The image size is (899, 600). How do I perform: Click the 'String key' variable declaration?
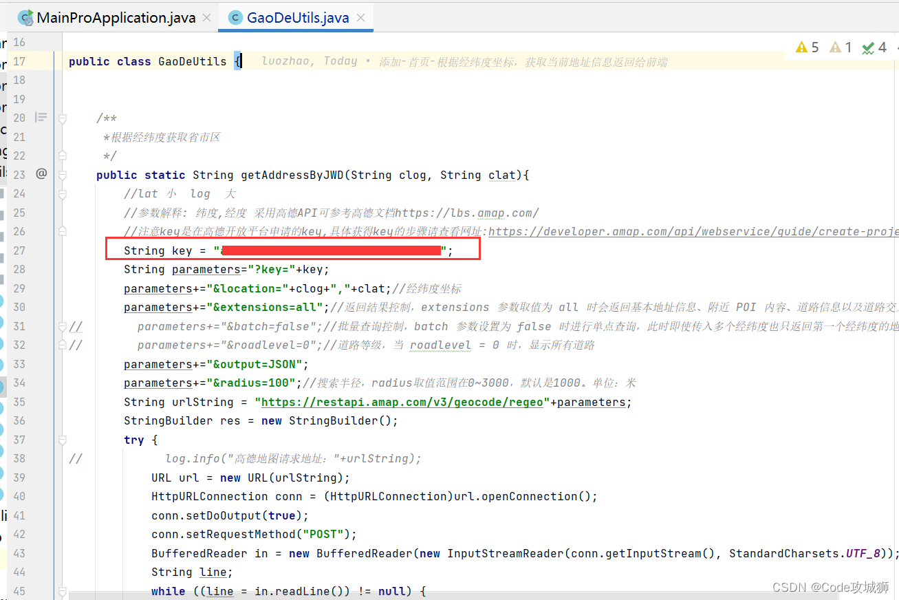coord(158,250)
